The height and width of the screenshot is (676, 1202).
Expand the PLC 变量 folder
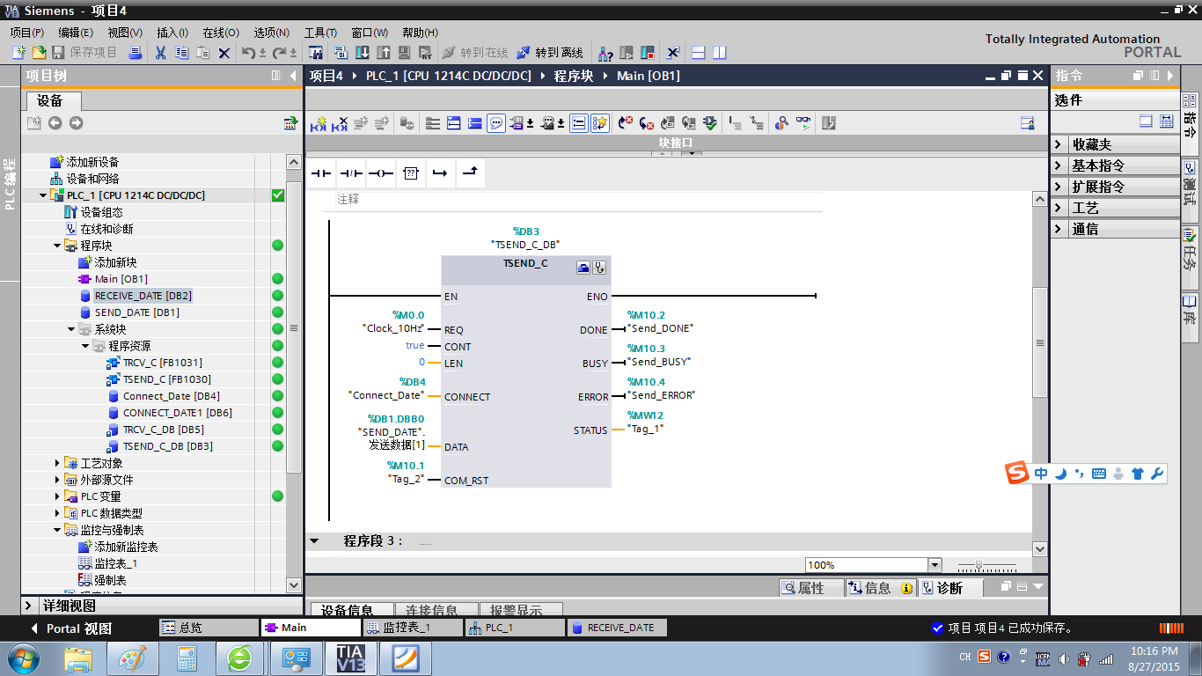pos(57,496)
